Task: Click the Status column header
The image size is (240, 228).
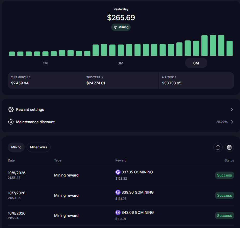Action: coord(229,160)
